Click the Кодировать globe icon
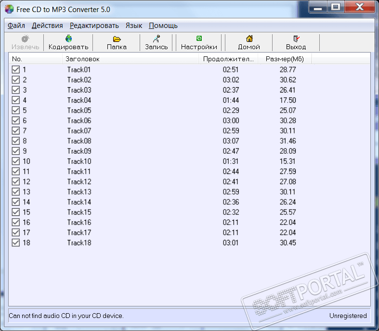Image resolution: width=379 pixels, height=331 pixels. 69,39
